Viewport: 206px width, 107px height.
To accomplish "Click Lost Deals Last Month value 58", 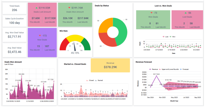I will [x=191, y=24].
